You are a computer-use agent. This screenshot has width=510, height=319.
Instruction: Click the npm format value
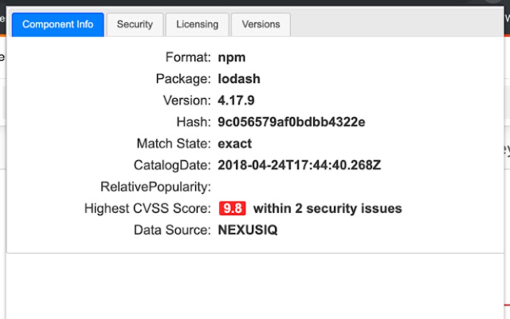231,57
